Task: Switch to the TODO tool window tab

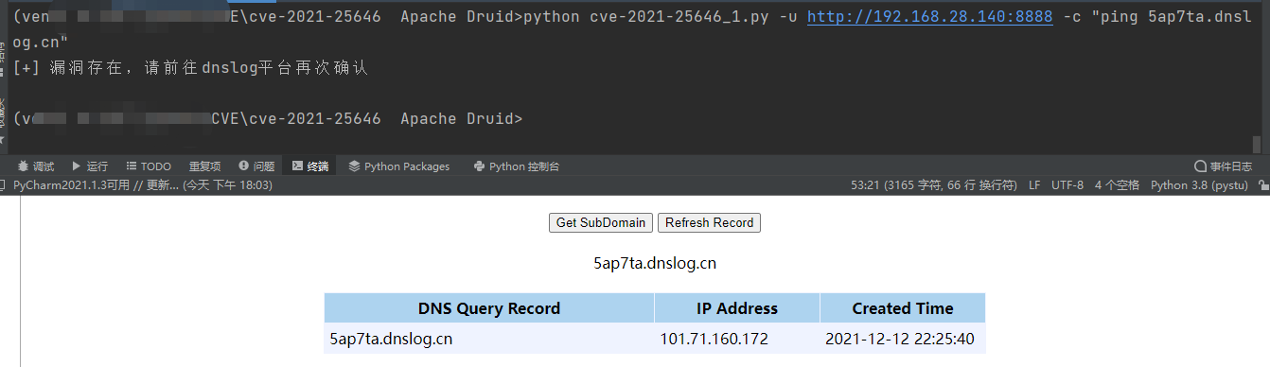Action: (149, 166)
